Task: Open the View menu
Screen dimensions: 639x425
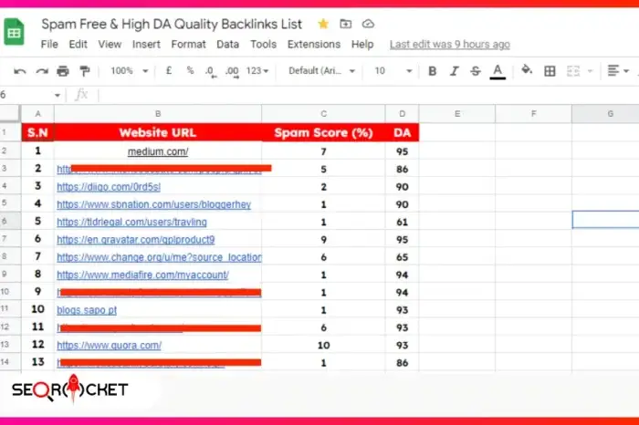Action: (x=110, y=45)
